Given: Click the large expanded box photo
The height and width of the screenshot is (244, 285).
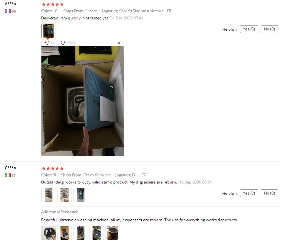Looking at the screenshot, I should pyautogui.click(x=82, y=101).
